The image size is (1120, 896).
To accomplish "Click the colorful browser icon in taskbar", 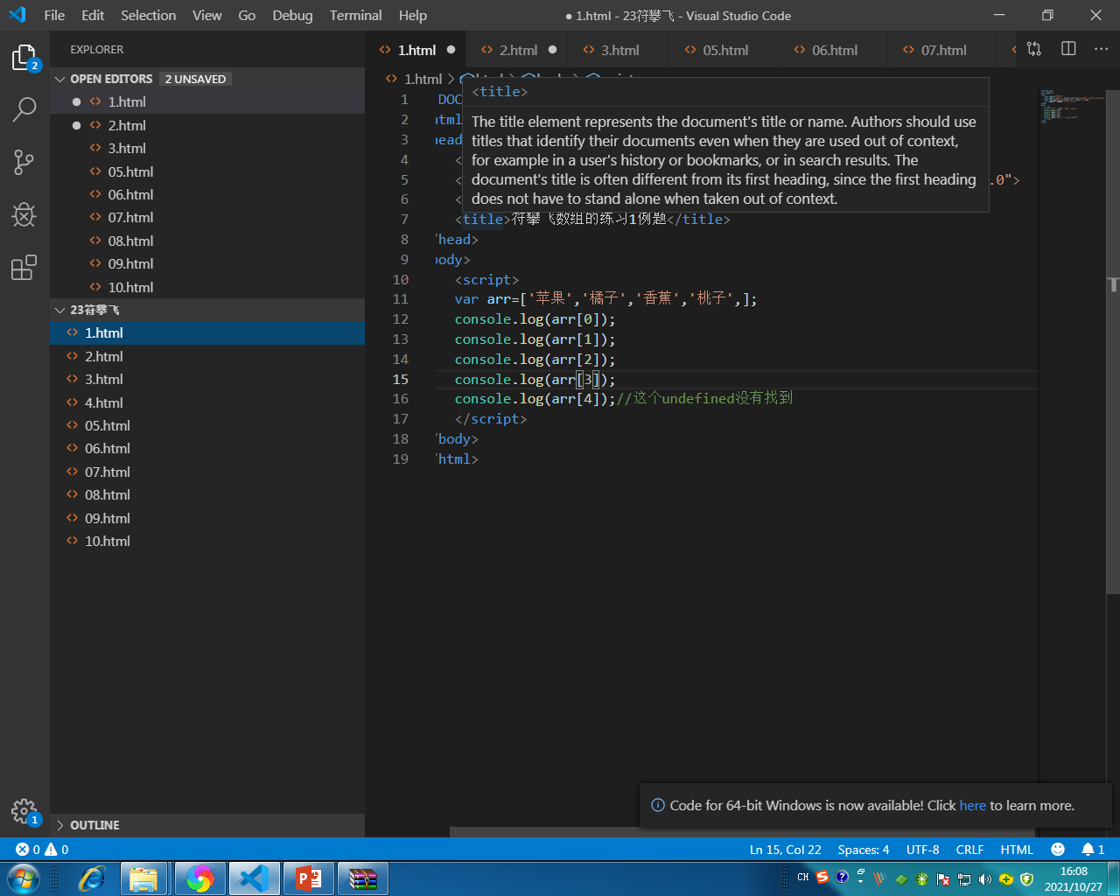I will tap(199, 878).
